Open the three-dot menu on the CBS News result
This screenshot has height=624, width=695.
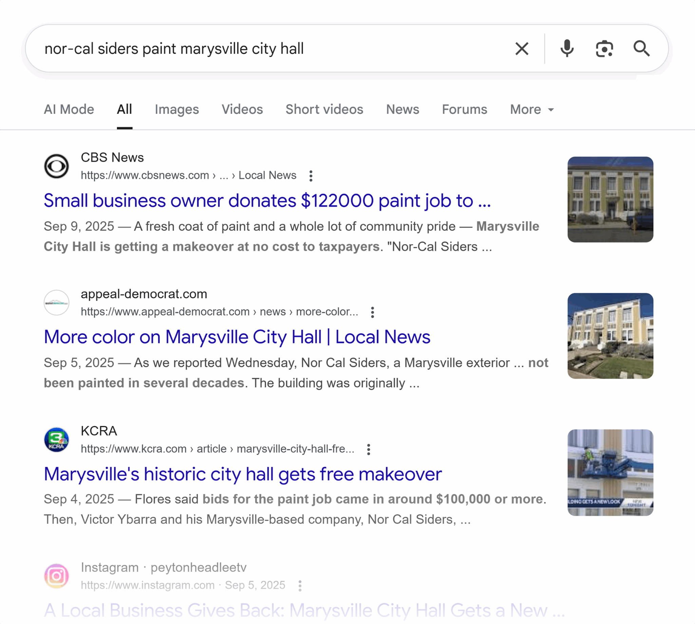point(311,176)
